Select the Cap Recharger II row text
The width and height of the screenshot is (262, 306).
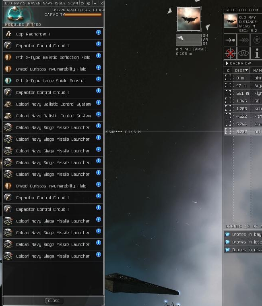(33, 34)
